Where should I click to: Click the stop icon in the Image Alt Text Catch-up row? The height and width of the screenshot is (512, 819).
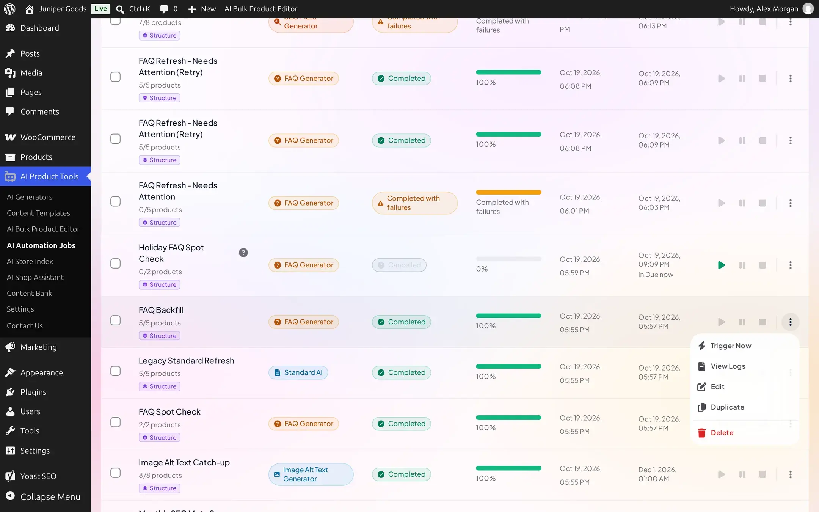tap(763, 474)
